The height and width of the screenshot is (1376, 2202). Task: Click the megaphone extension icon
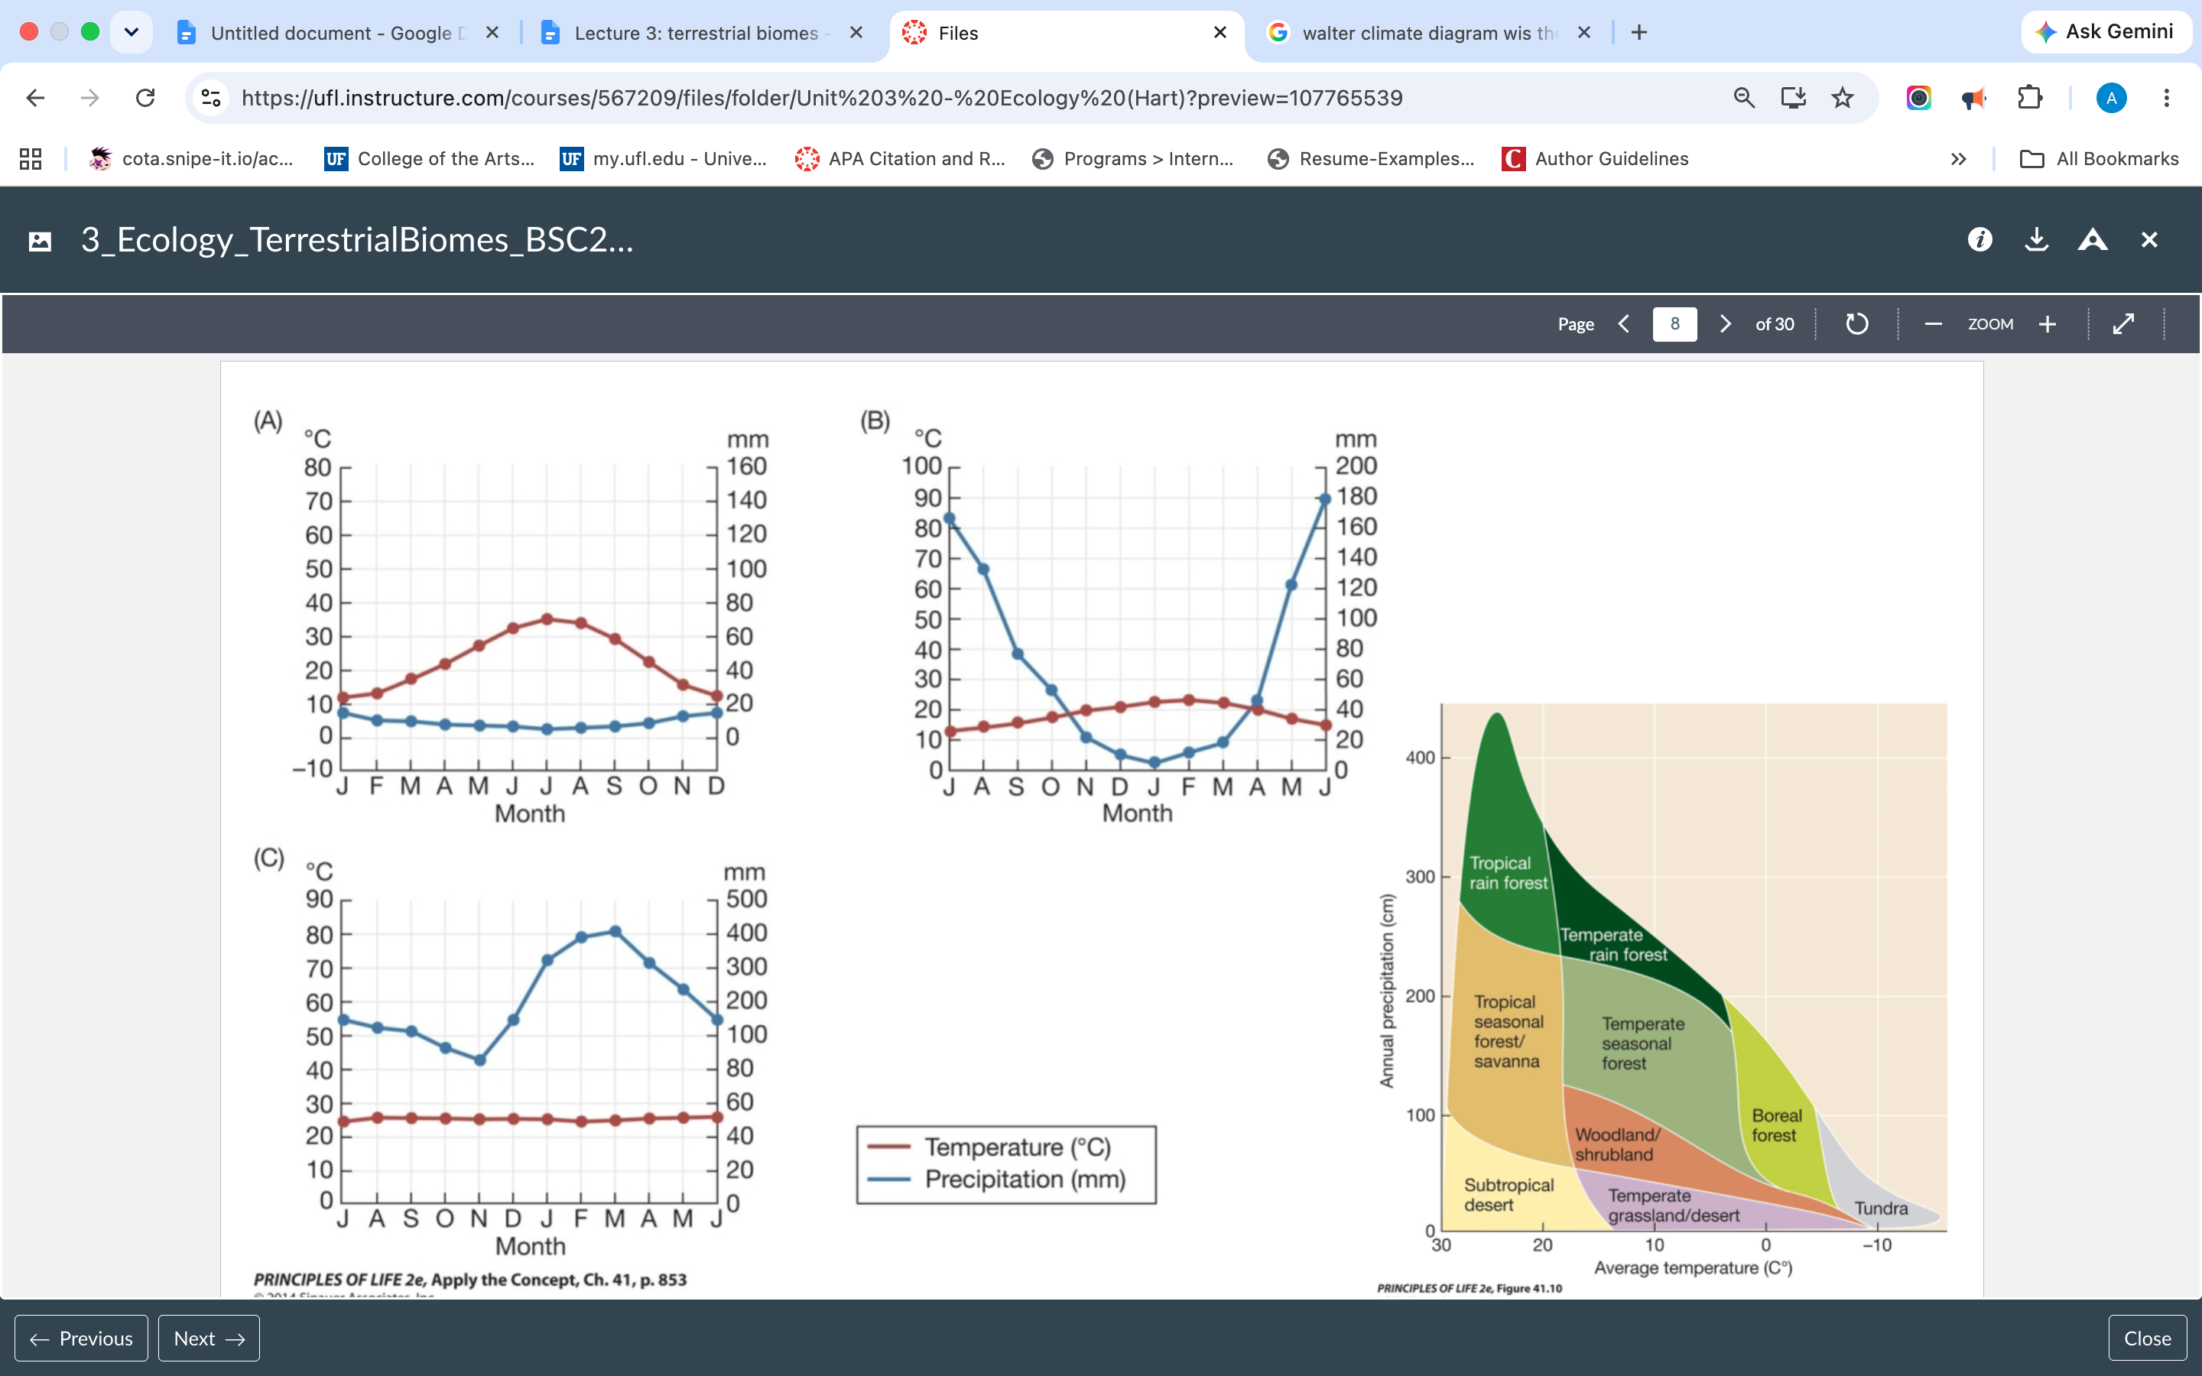1973,97
